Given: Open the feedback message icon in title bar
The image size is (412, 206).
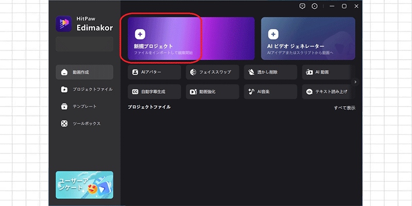Looking at the screenshot, I should coord(302,6).
